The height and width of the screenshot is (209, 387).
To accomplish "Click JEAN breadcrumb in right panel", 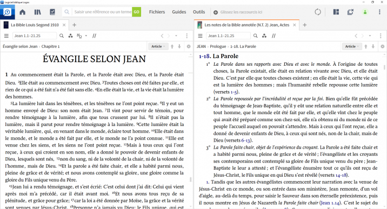I will [x=201, y=46].
